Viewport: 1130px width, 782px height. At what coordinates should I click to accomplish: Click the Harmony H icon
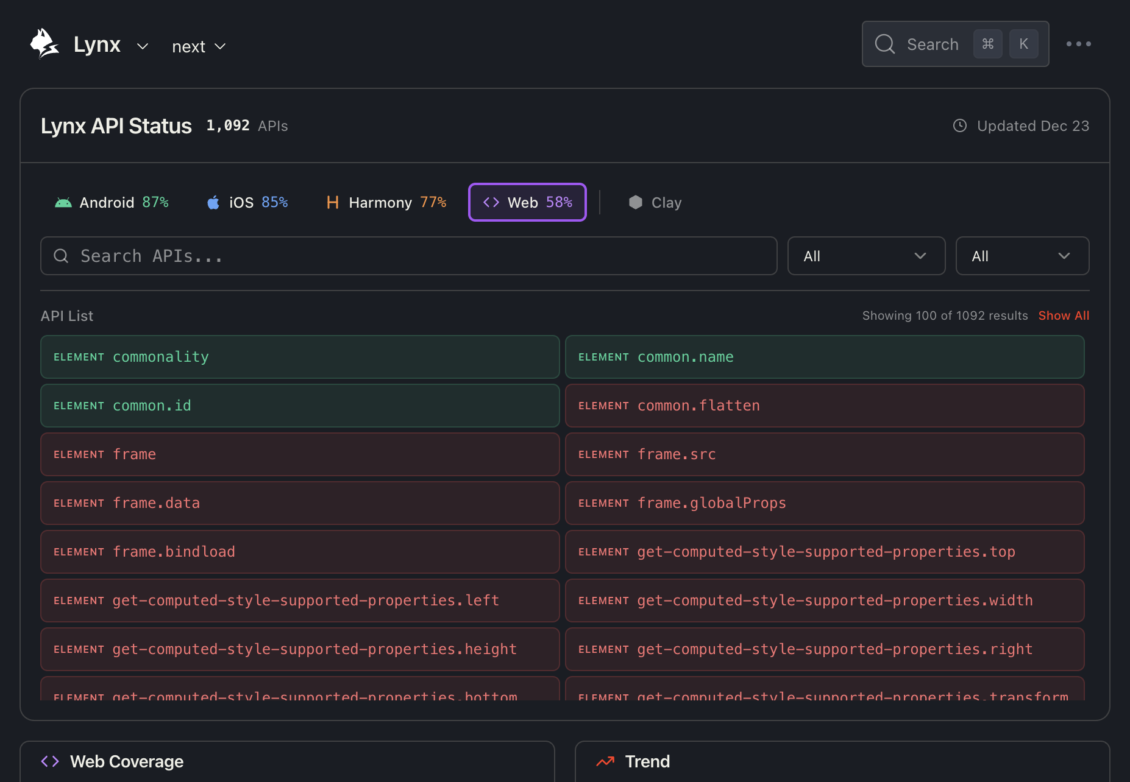332,202
